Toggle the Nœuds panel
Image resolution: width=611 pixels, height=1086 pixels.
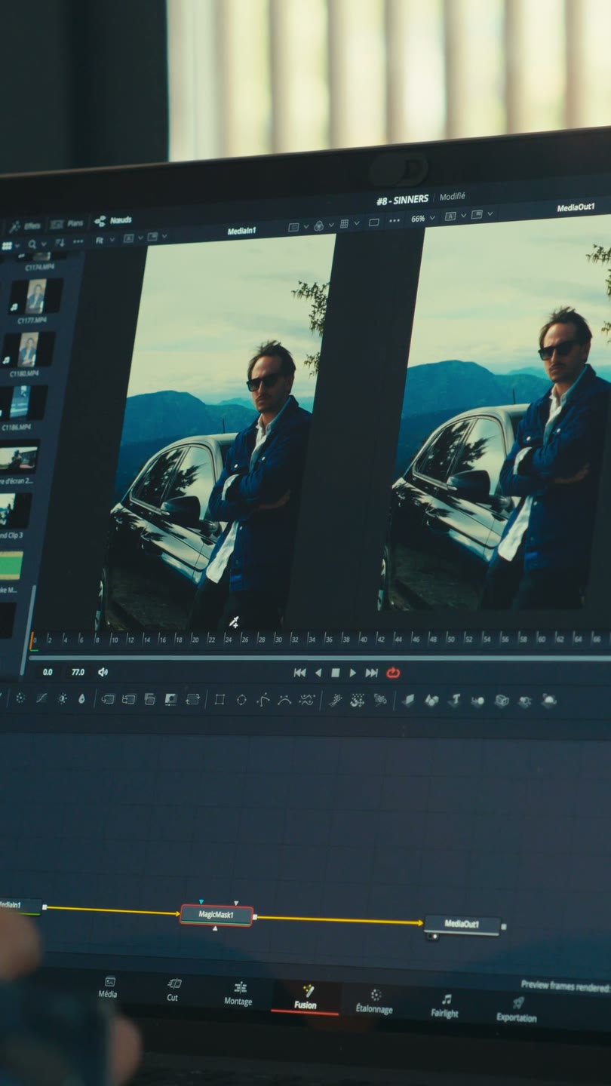tap(113, 221)
